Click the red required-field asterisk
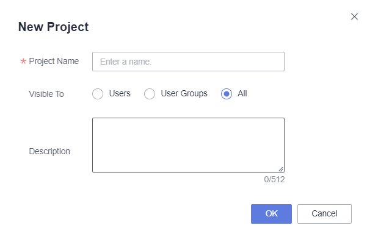 23,62
